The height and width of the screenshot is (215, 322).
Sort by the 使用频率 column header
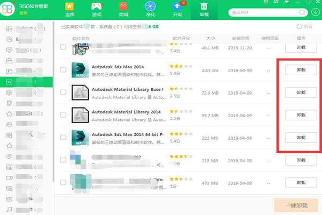tap(270, 38)
